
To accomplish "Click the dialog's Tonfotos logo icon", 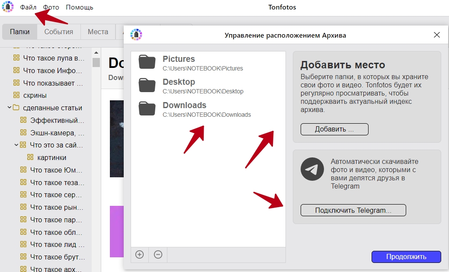I will [136, 35].
